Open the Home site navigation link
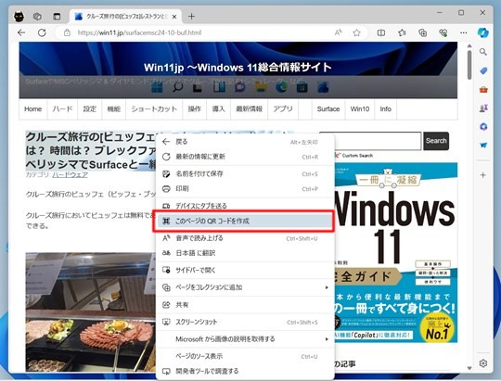 pos(32,109)
